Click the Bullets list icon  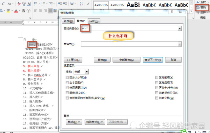35,4
